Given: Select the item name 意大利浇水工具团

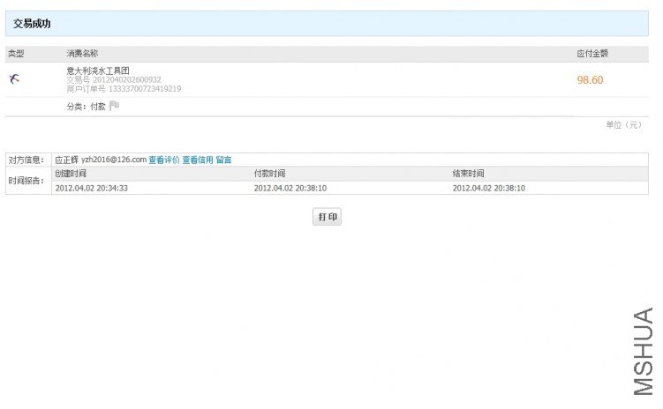Looking at the screenshot, I should coord(98,71).
